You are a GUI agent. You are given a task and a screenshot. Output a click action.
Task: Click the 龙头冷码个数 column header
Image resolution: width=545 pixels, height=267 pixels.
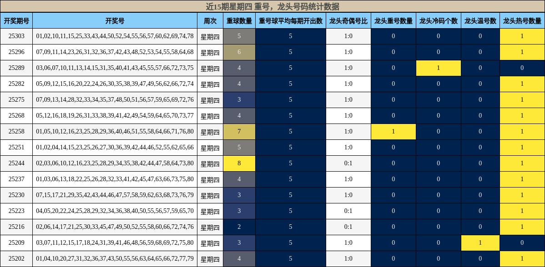(x=438, y=20)
